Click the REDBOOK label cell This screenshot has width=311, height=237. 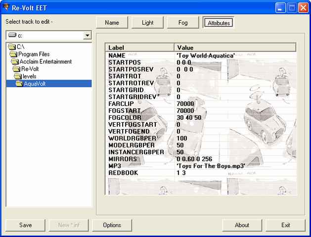point(140,173)
